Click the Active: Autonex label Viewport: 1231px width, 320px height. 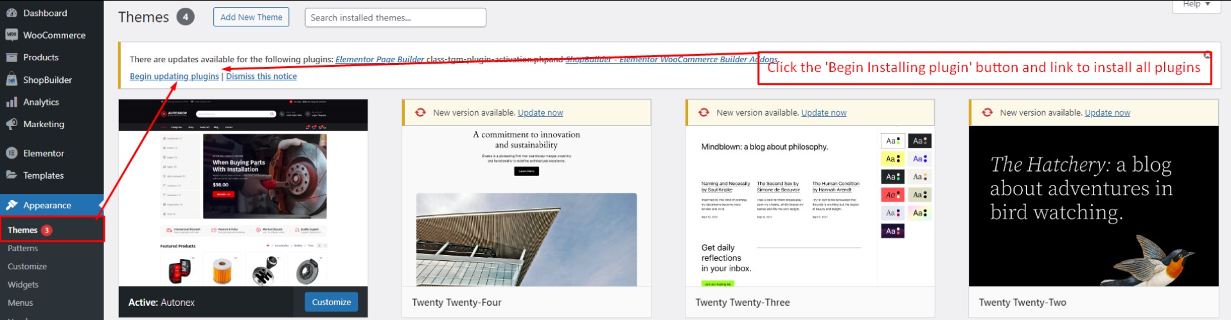tap(161, 302)
